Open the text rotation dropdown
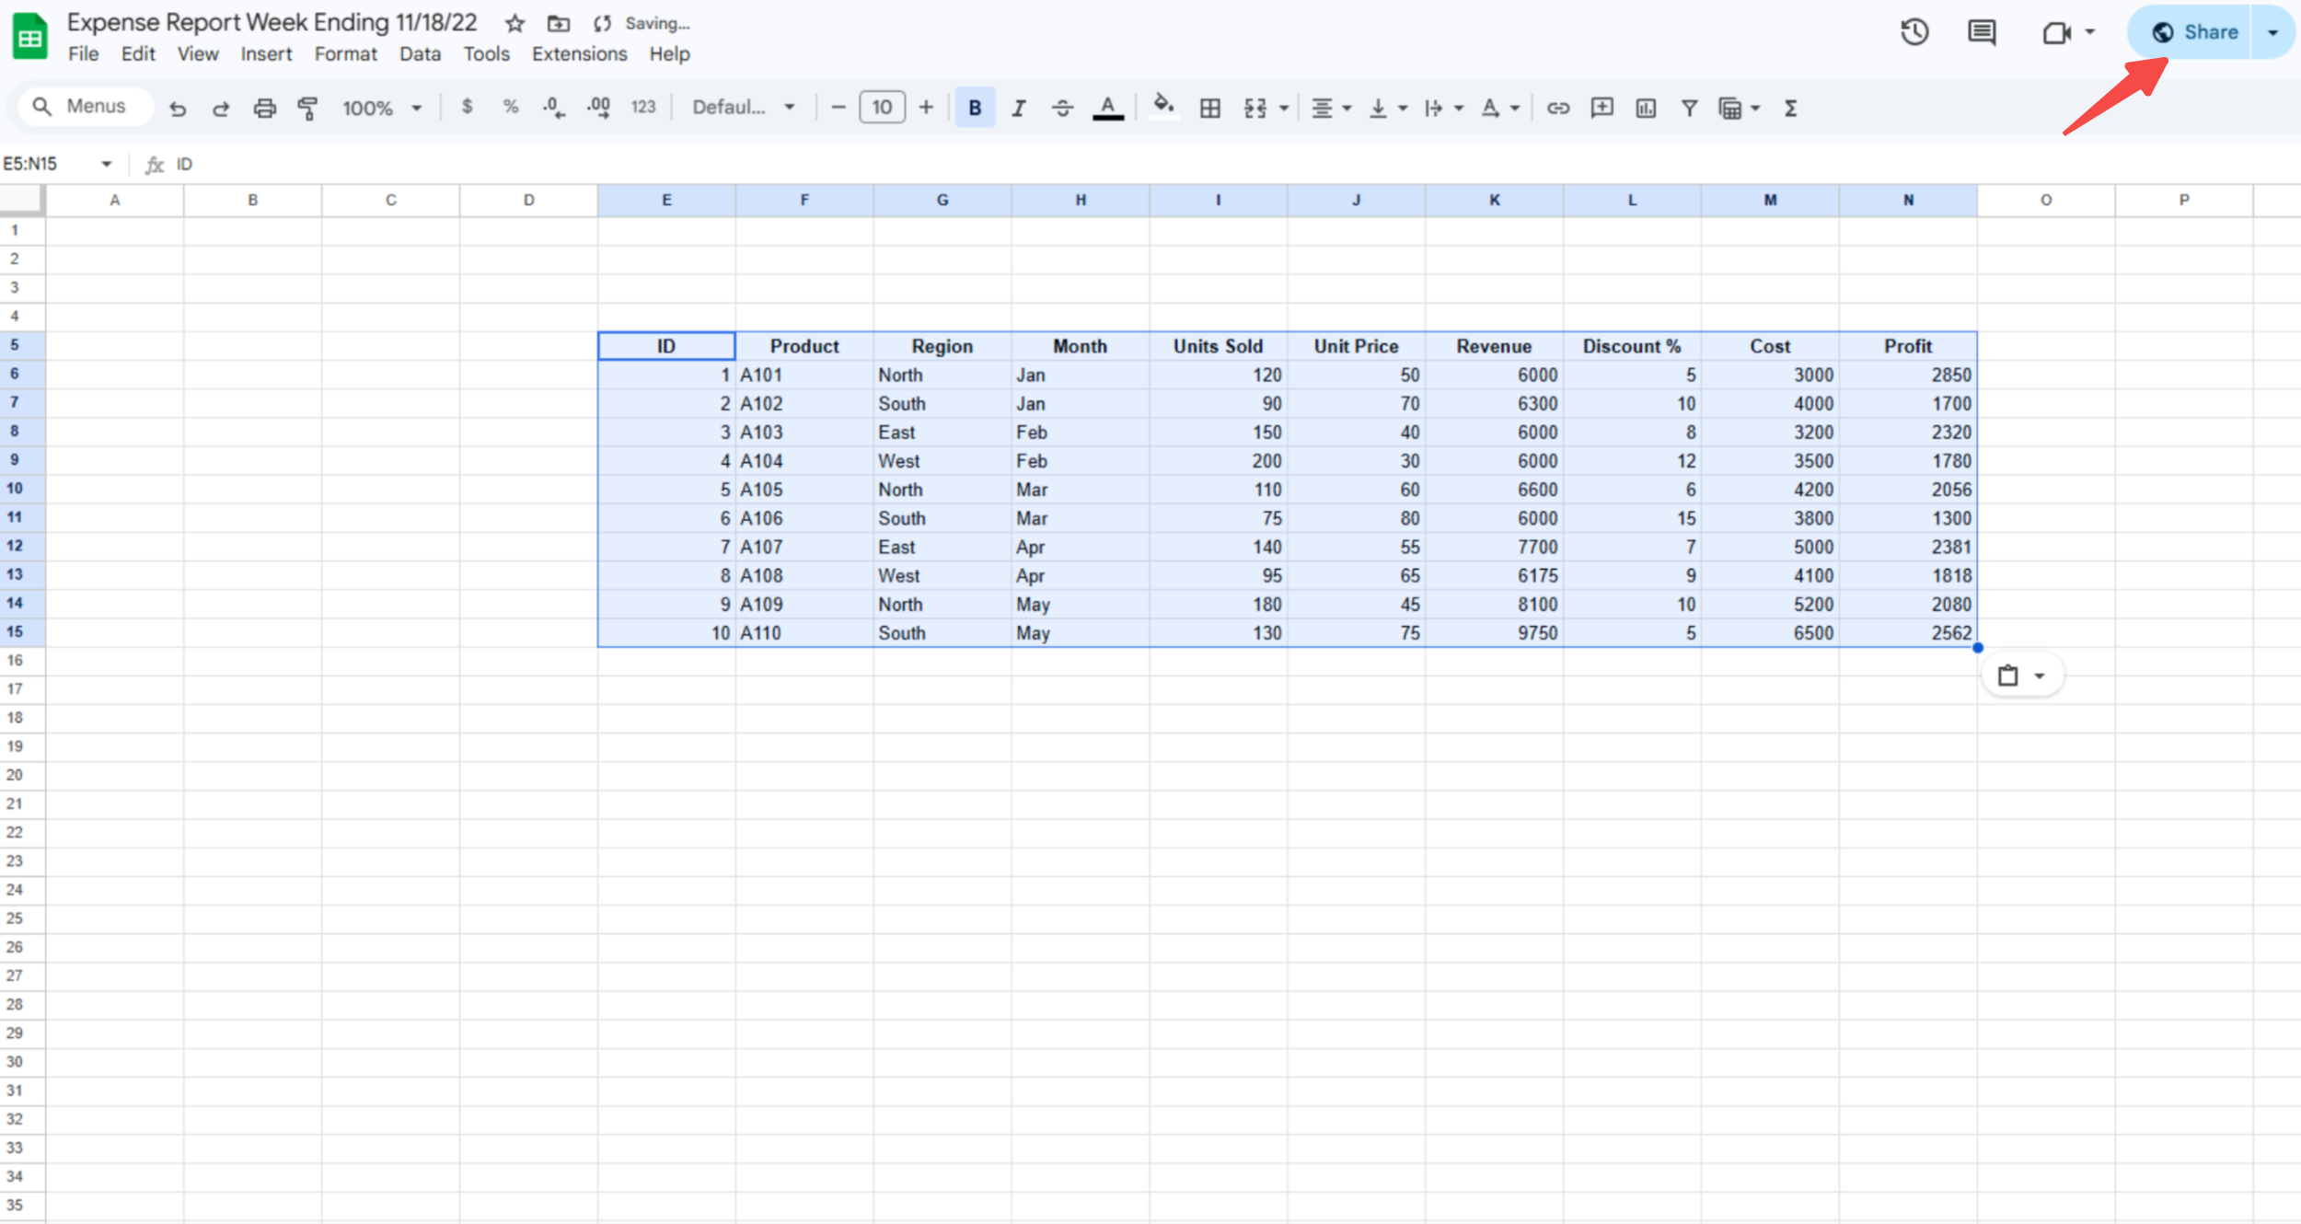2301x1224 pixels. [x=1499, y=109]
